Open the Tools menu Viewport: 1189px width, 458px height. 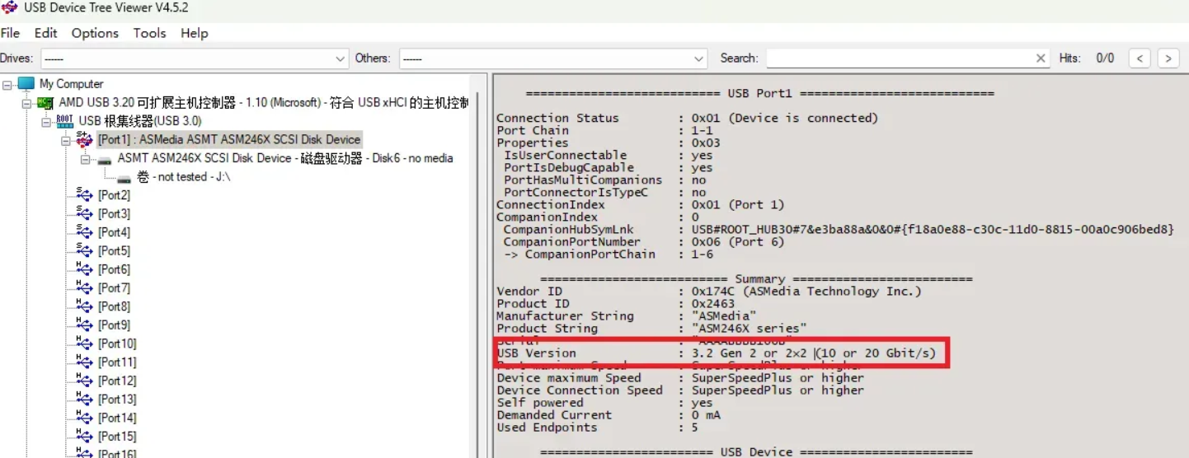(x=149, y=33)
